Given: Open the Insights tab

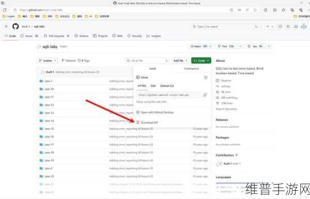Looking at the screenshot, I should coord(153,36).
